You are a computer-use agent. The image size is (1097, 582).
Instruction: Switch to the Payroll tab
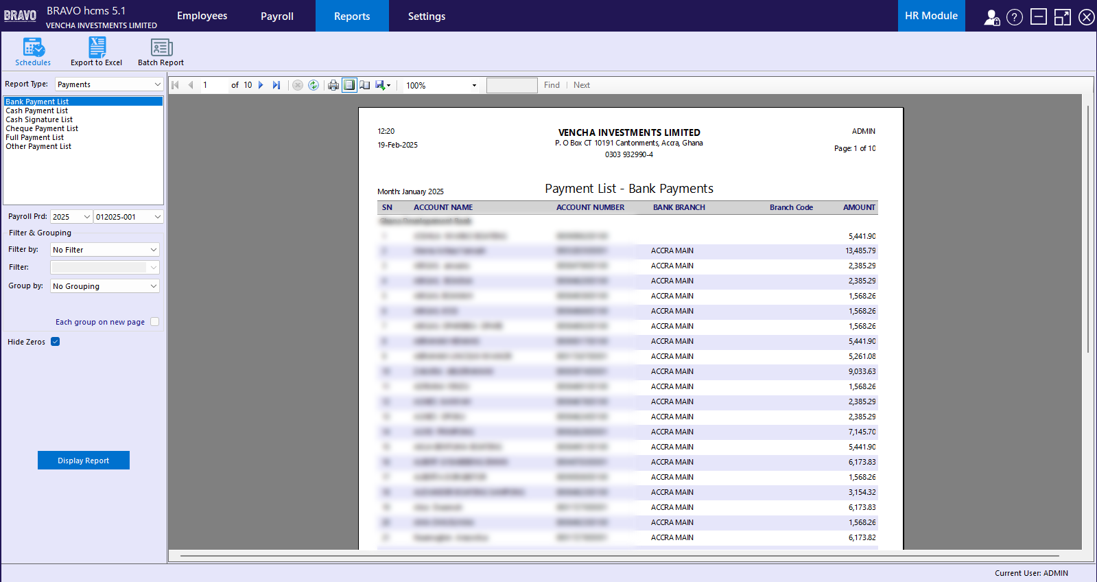coord(277,16)
